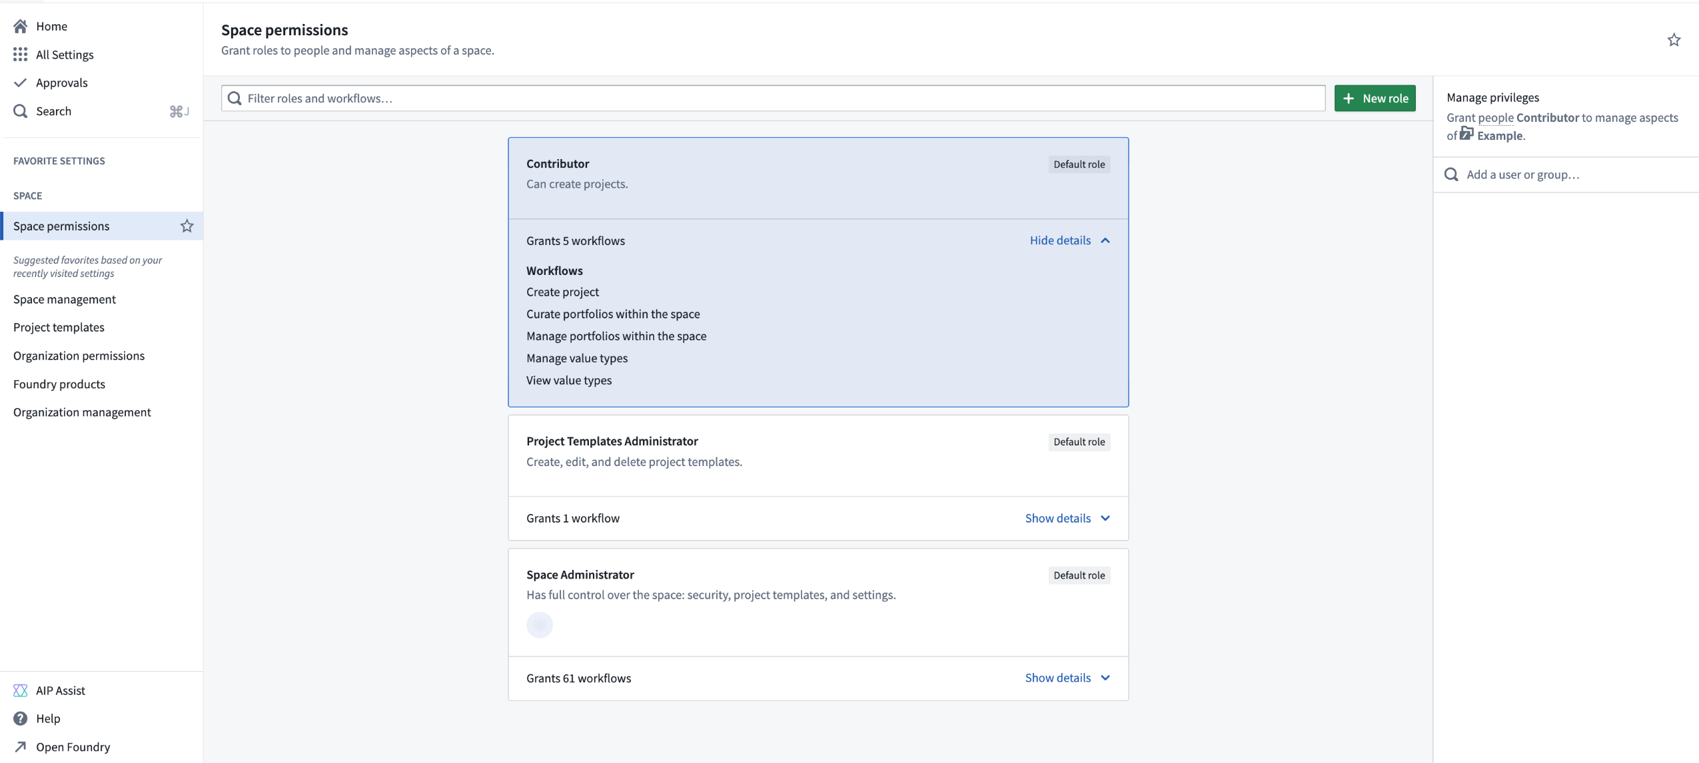Open Foundry via the external link icon
Viewport: 1699px width, 763px height.
21,746
